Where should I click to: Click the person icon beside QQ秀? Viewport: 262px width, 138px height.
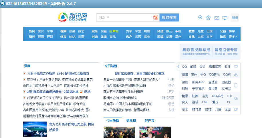[236, 75]
